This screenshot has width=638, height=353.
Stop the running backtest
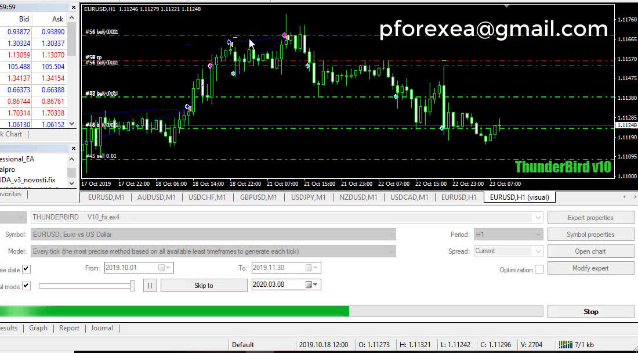click(x=590, y=312)
